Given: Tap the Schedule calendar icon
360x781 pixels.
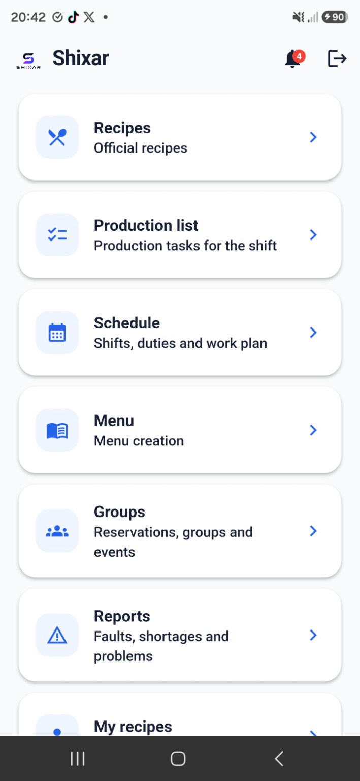Looking at the screenshot, I should click(x=57, y=333).
